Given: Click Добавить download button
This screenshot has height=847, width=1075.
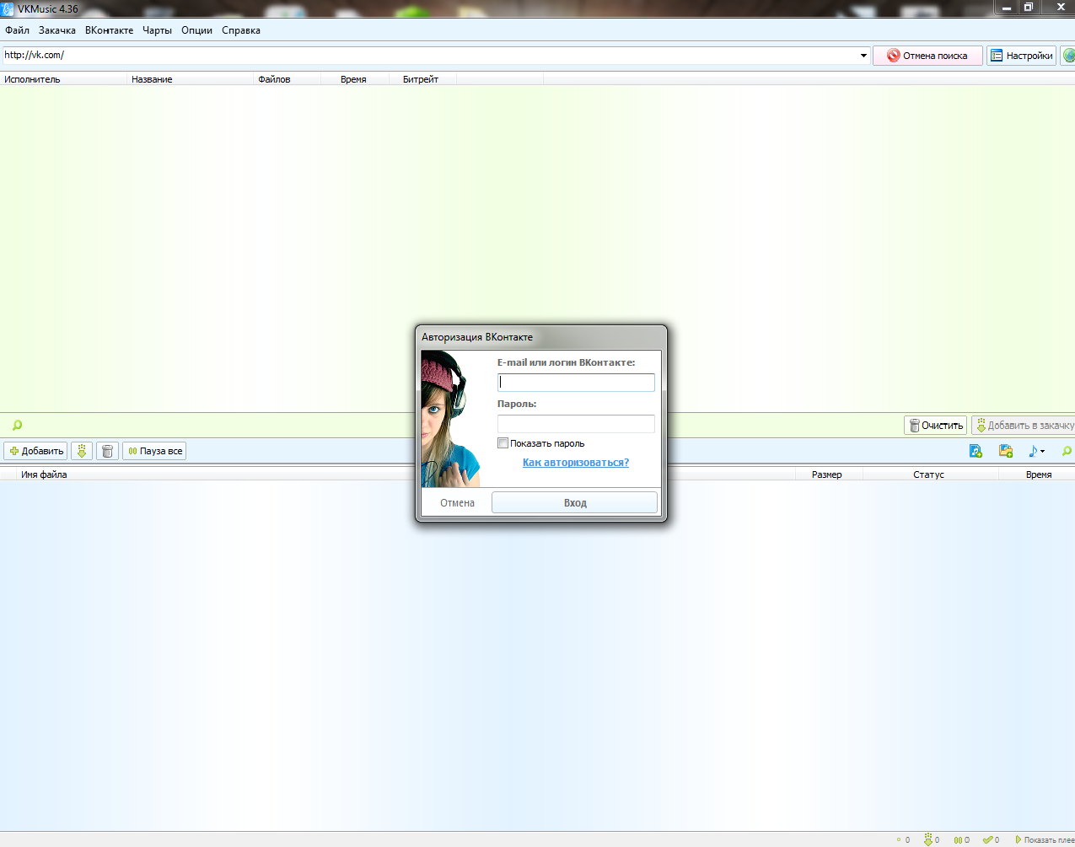Looking at the screenshot, I should coord(35,451).
